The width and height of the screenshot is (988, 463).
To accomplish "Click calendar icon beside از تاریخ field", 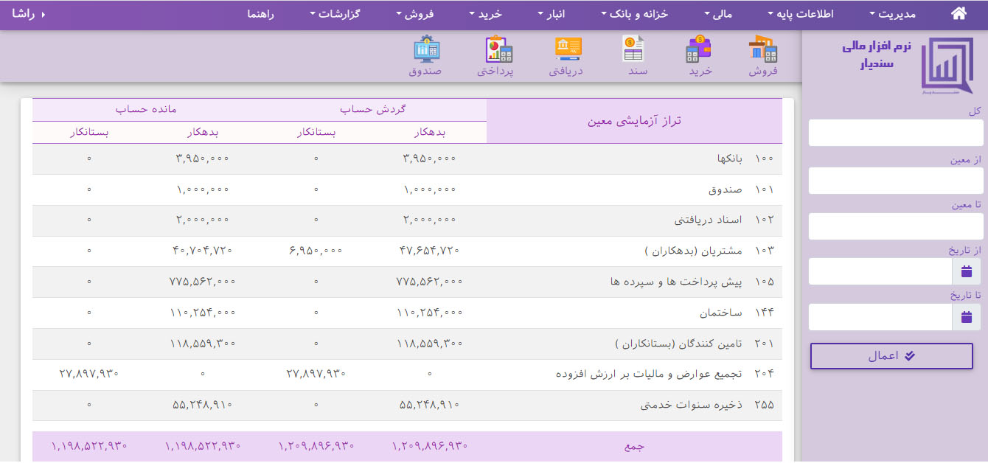I will (967, 272).
